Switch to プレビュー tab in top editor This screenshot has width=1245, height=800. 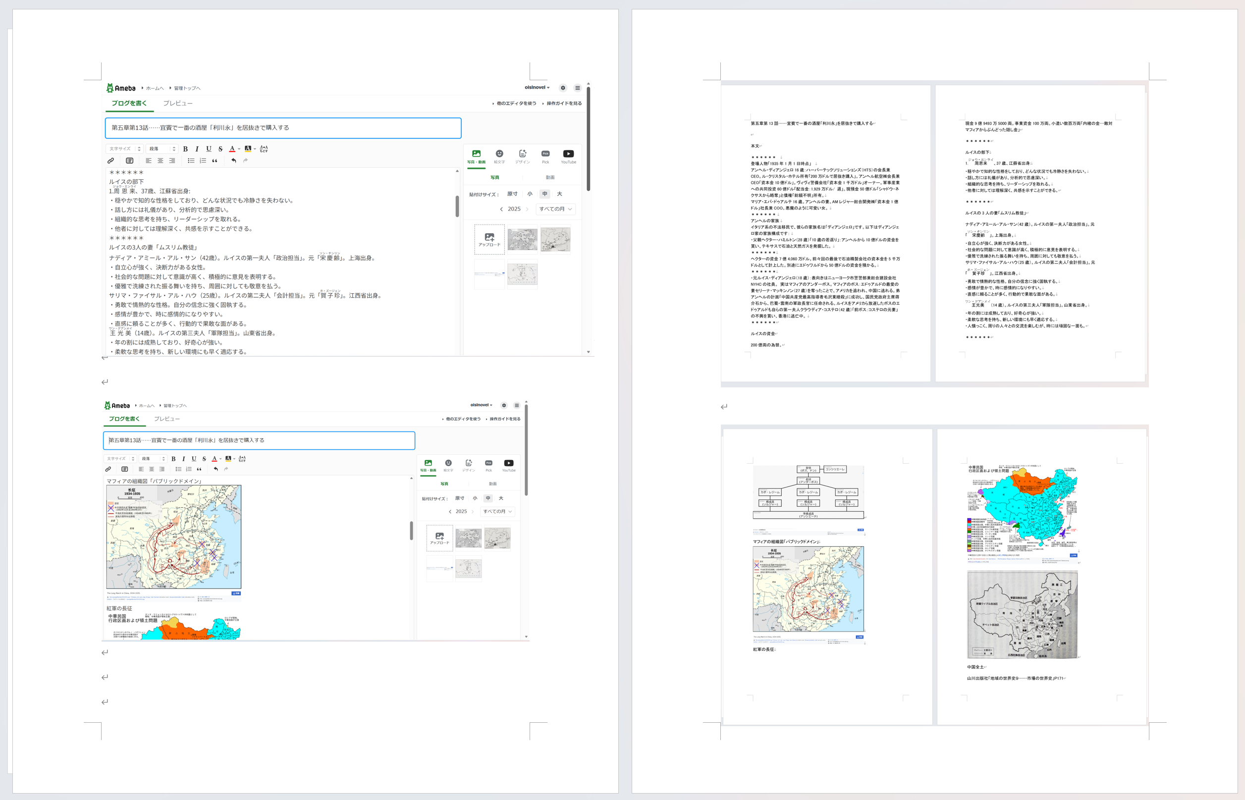178,104
